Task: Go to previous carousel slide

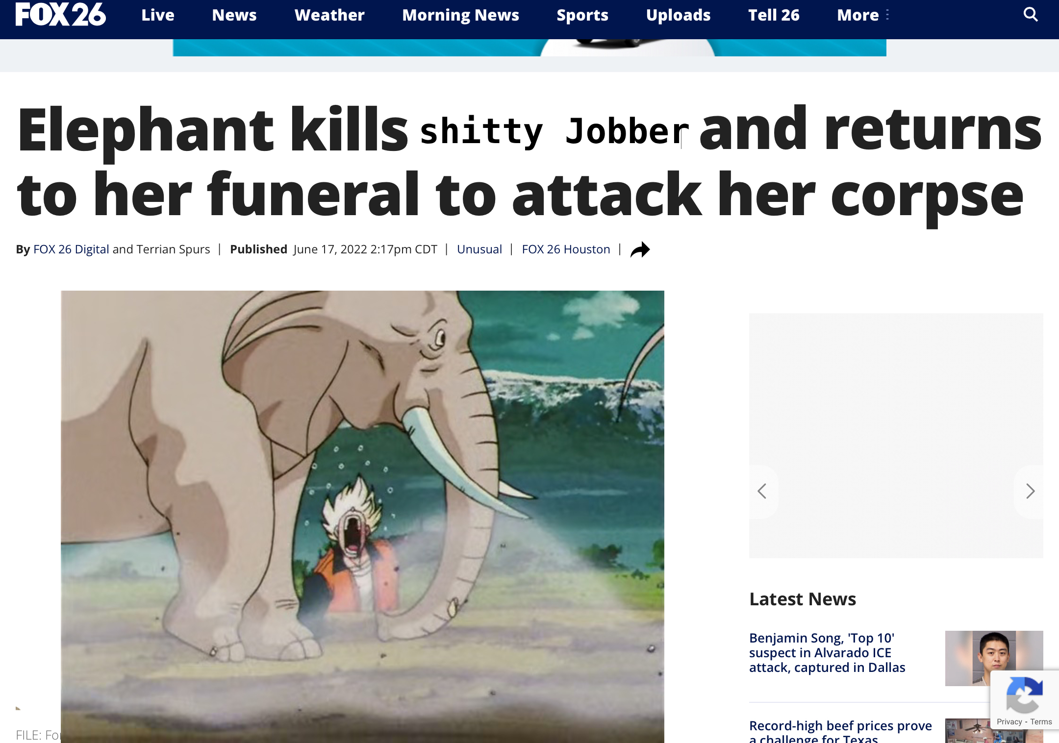Action: 762,491
